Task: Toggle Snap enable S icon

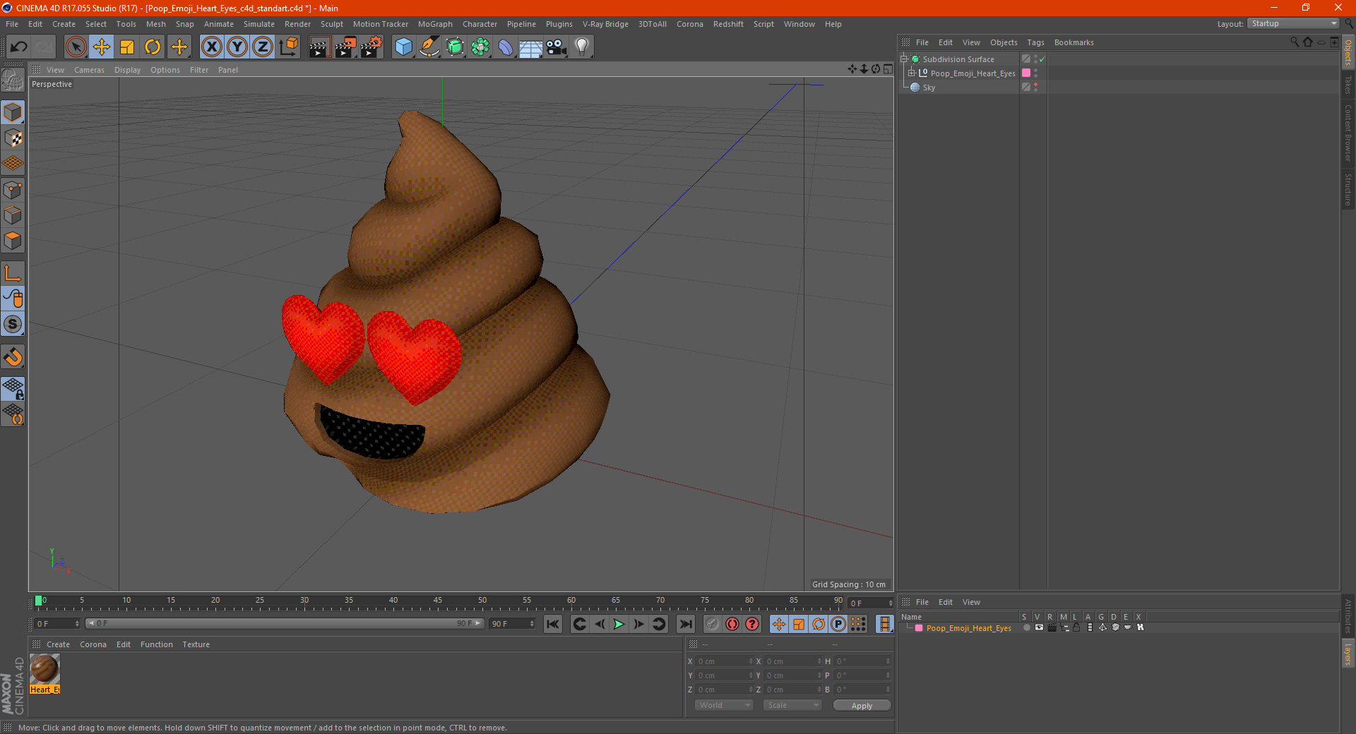Action: tap(13, 324)
